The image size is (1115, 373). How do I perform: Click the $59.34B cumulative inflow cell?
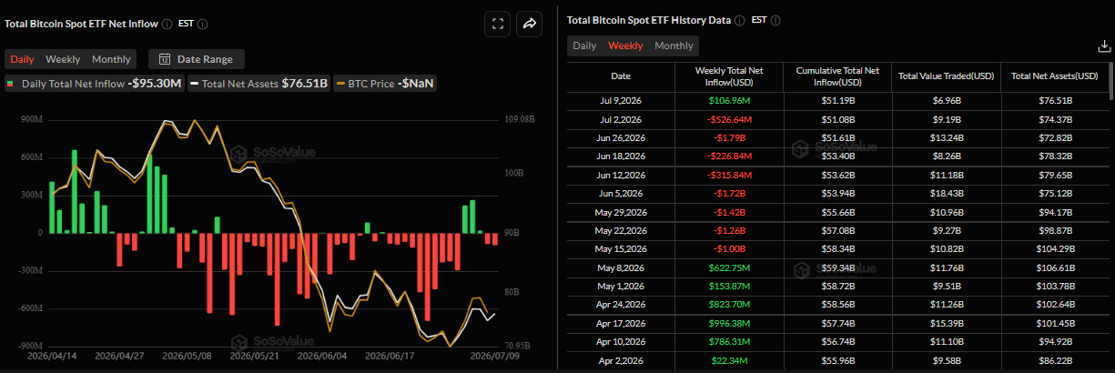(x=836, y=267)
